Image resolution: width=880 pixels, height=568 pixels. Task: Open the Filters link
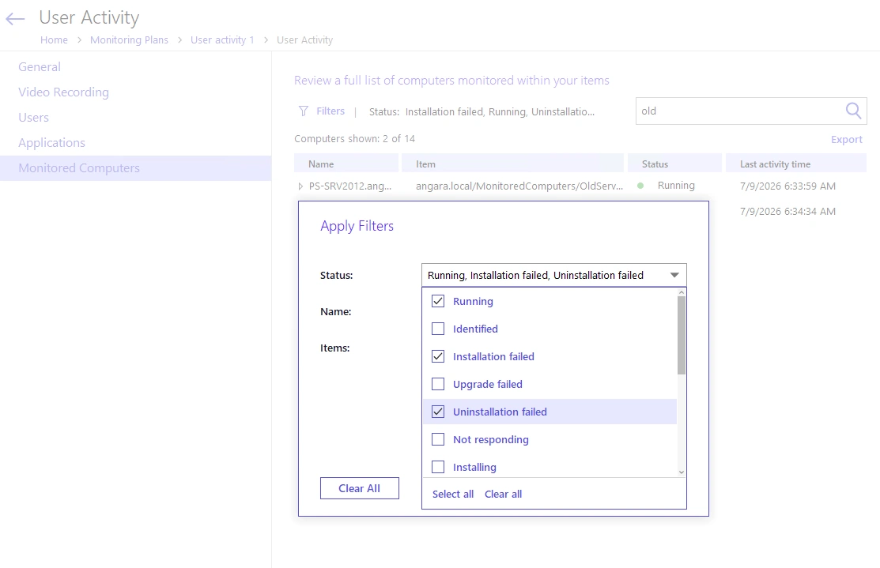pos(330,111)
